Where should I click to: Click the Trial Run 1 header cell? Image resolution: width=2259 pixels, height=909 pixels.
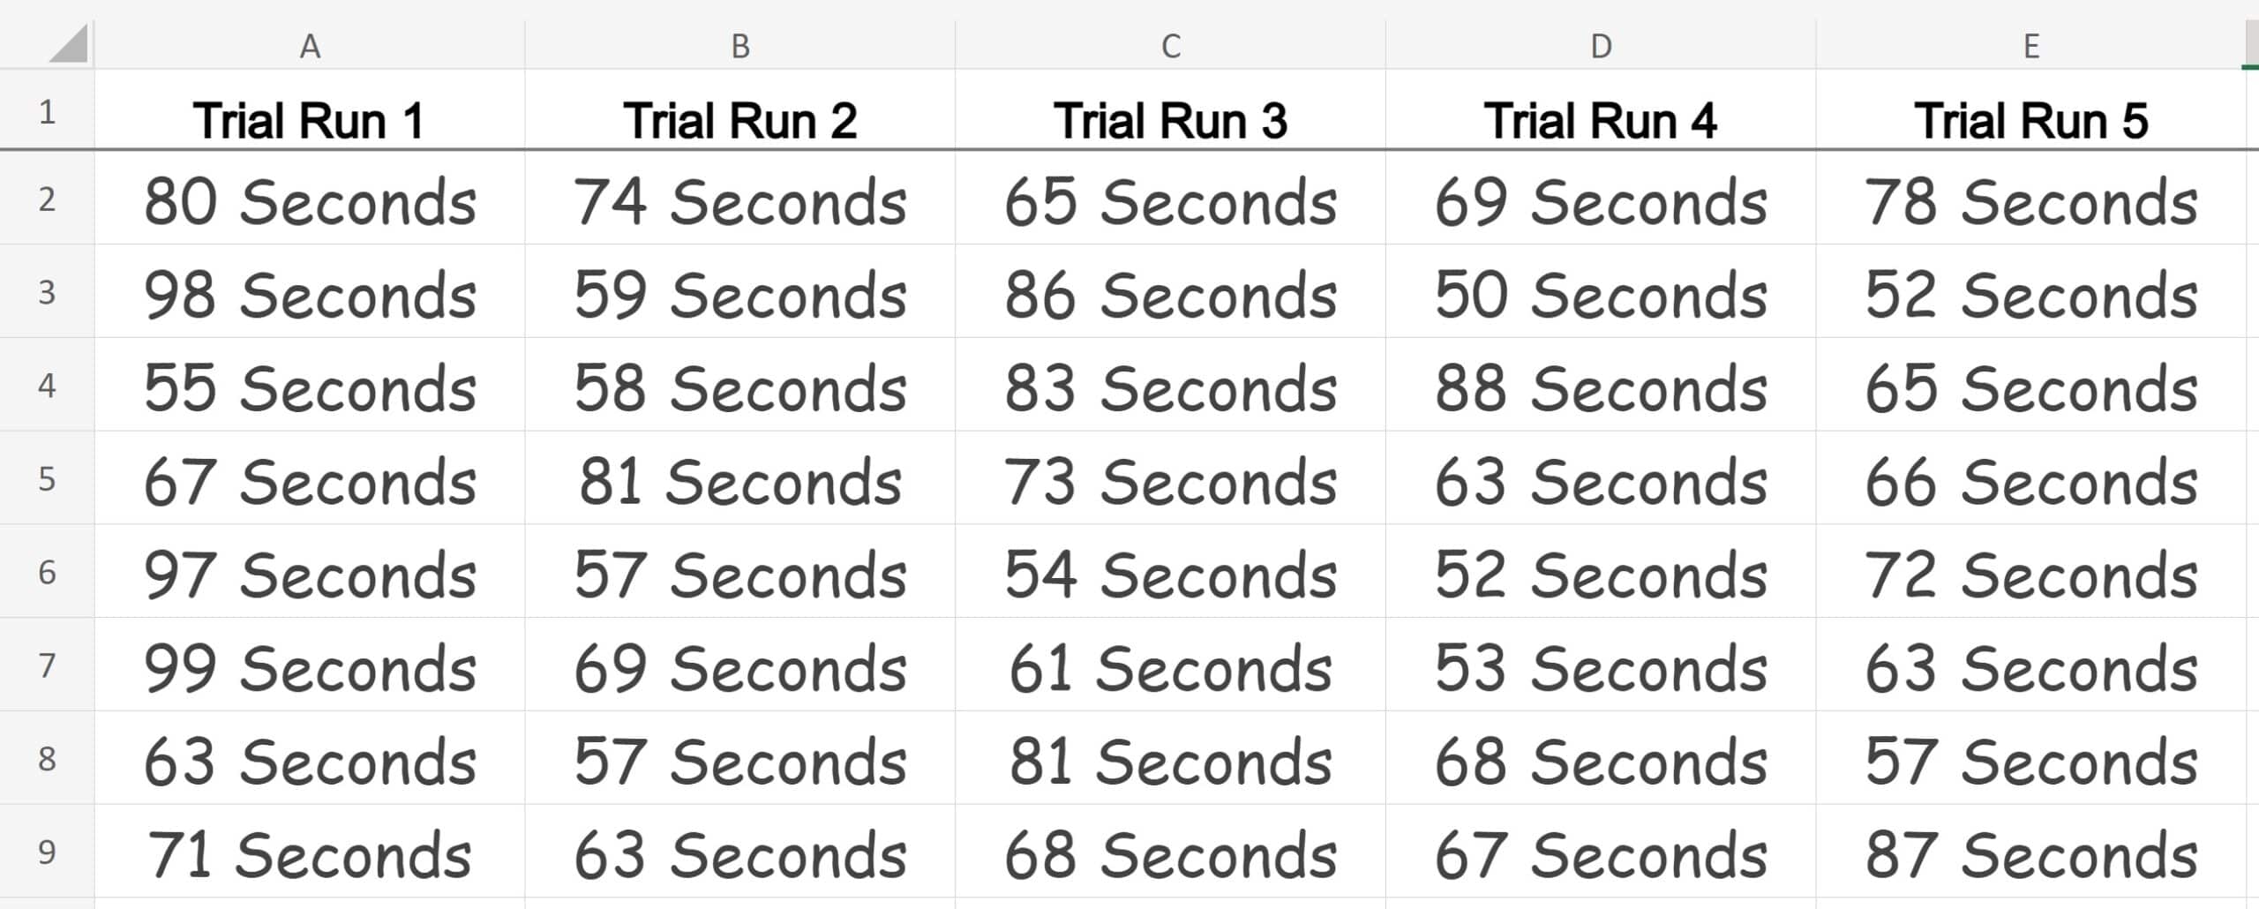click(310, 110)
